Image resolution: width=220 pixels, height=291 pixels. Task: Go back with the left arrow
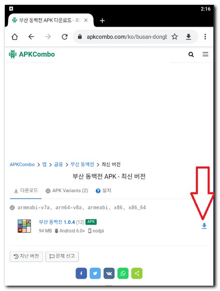pos(31,36)
